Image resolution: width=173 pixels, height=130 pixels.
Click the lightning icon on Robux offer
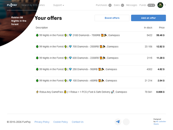coord(37,92)
